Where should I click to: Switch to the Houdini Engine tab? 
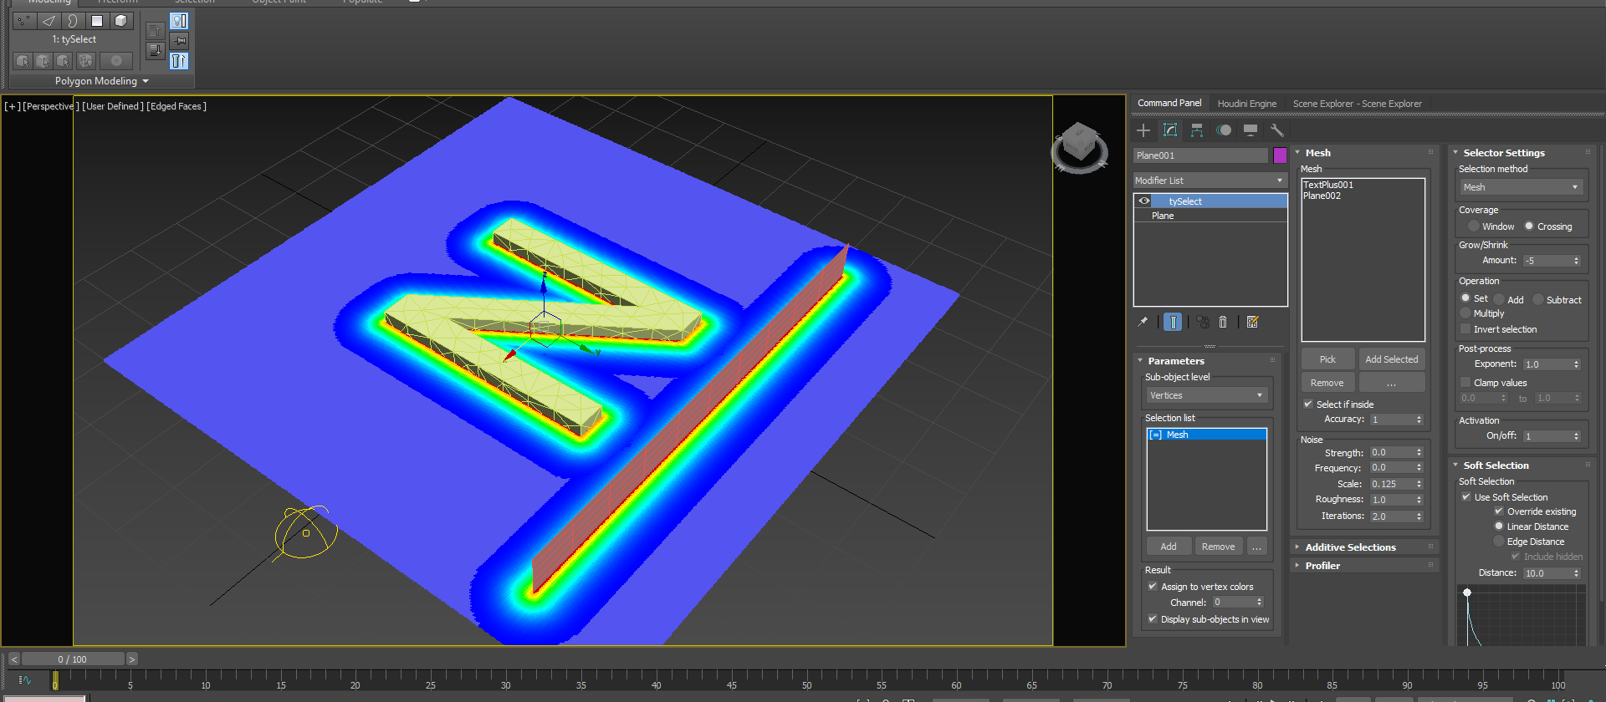pyautogui.click(x=1246, y=104)
